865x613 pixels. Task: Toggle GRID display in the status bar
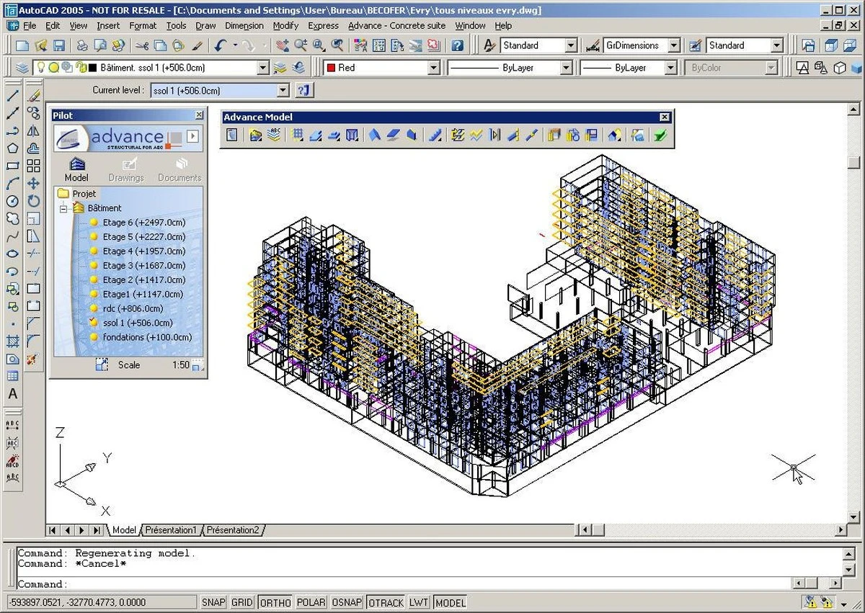(242, 602)
